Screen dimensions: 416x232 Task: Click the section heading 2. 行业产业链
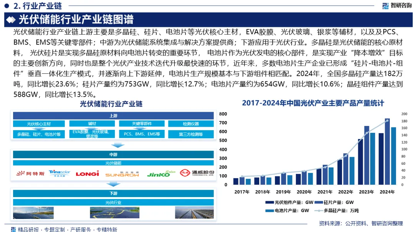(x=37, y=6)
